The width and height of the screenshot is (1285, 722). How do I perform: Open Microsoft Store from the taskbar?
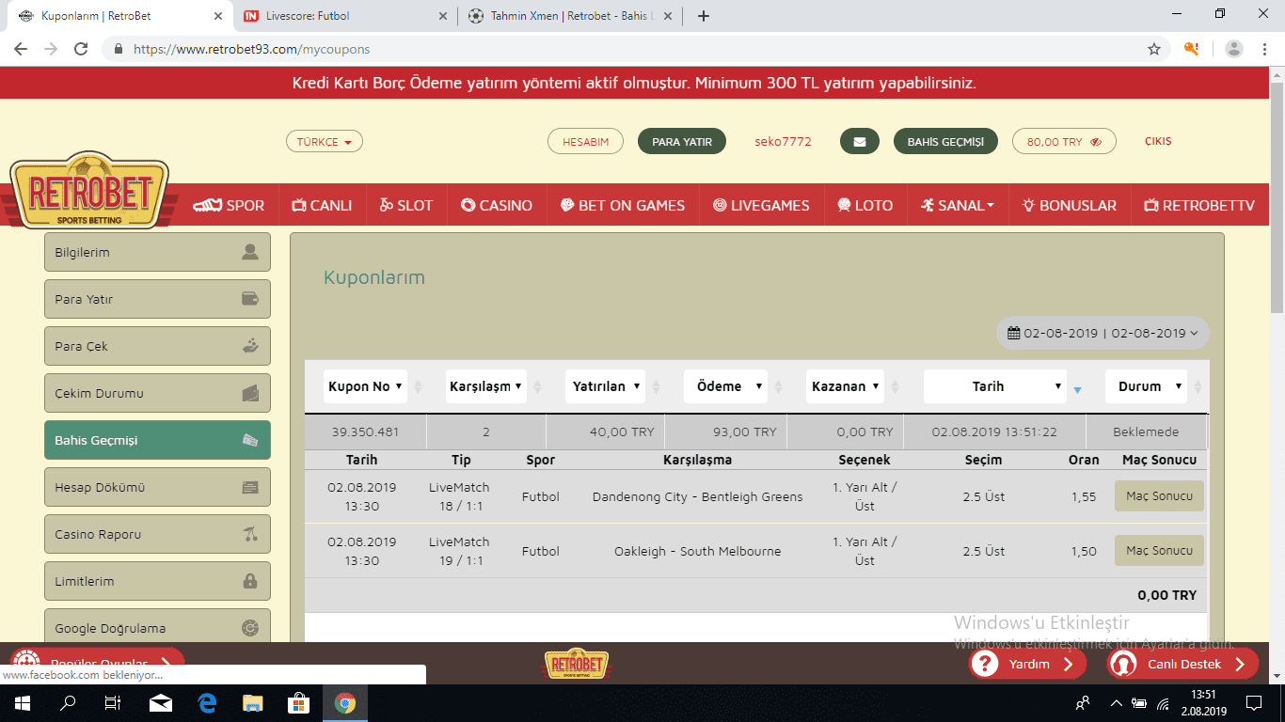click(299, 702)
